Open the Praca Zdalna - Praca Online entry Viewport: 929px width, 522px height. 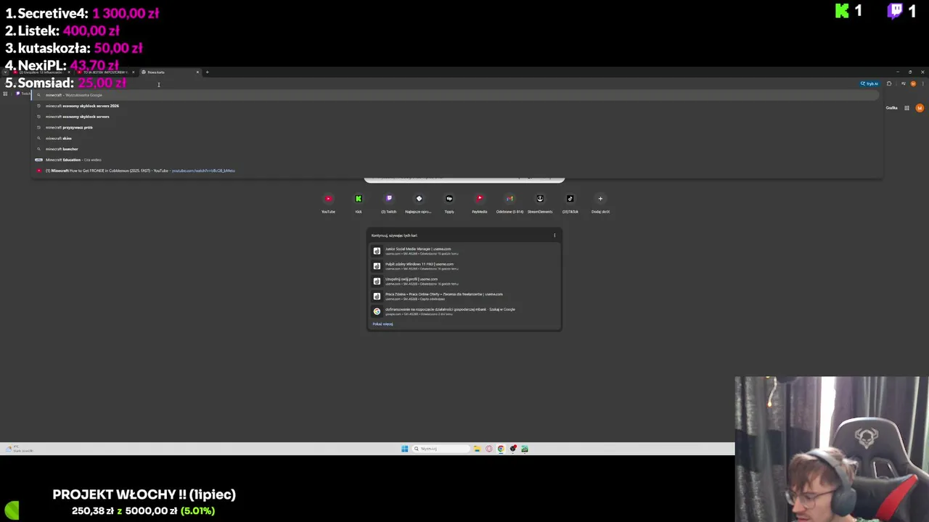464,297
